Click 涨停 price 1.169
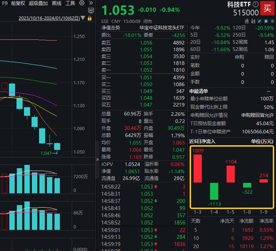This screenshot has width=276, height=251. coord(135,157)
